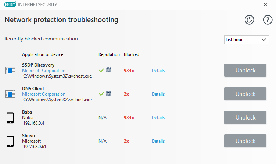Open the 'last hour' time range dropdown
Screen dimensions: 276x164
[x=247, y=40]
